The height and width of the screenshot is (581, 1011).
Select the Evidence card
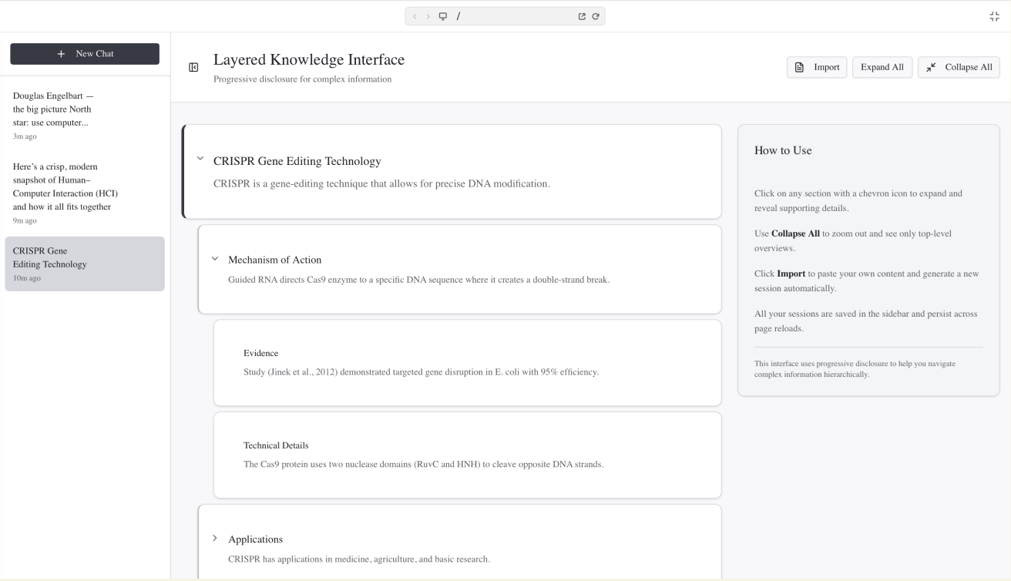tap(467, 363)
